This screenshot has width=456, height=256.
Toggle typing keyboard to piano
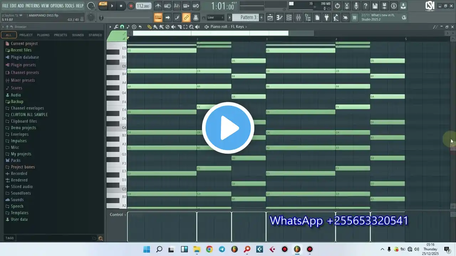click(158, 17)
